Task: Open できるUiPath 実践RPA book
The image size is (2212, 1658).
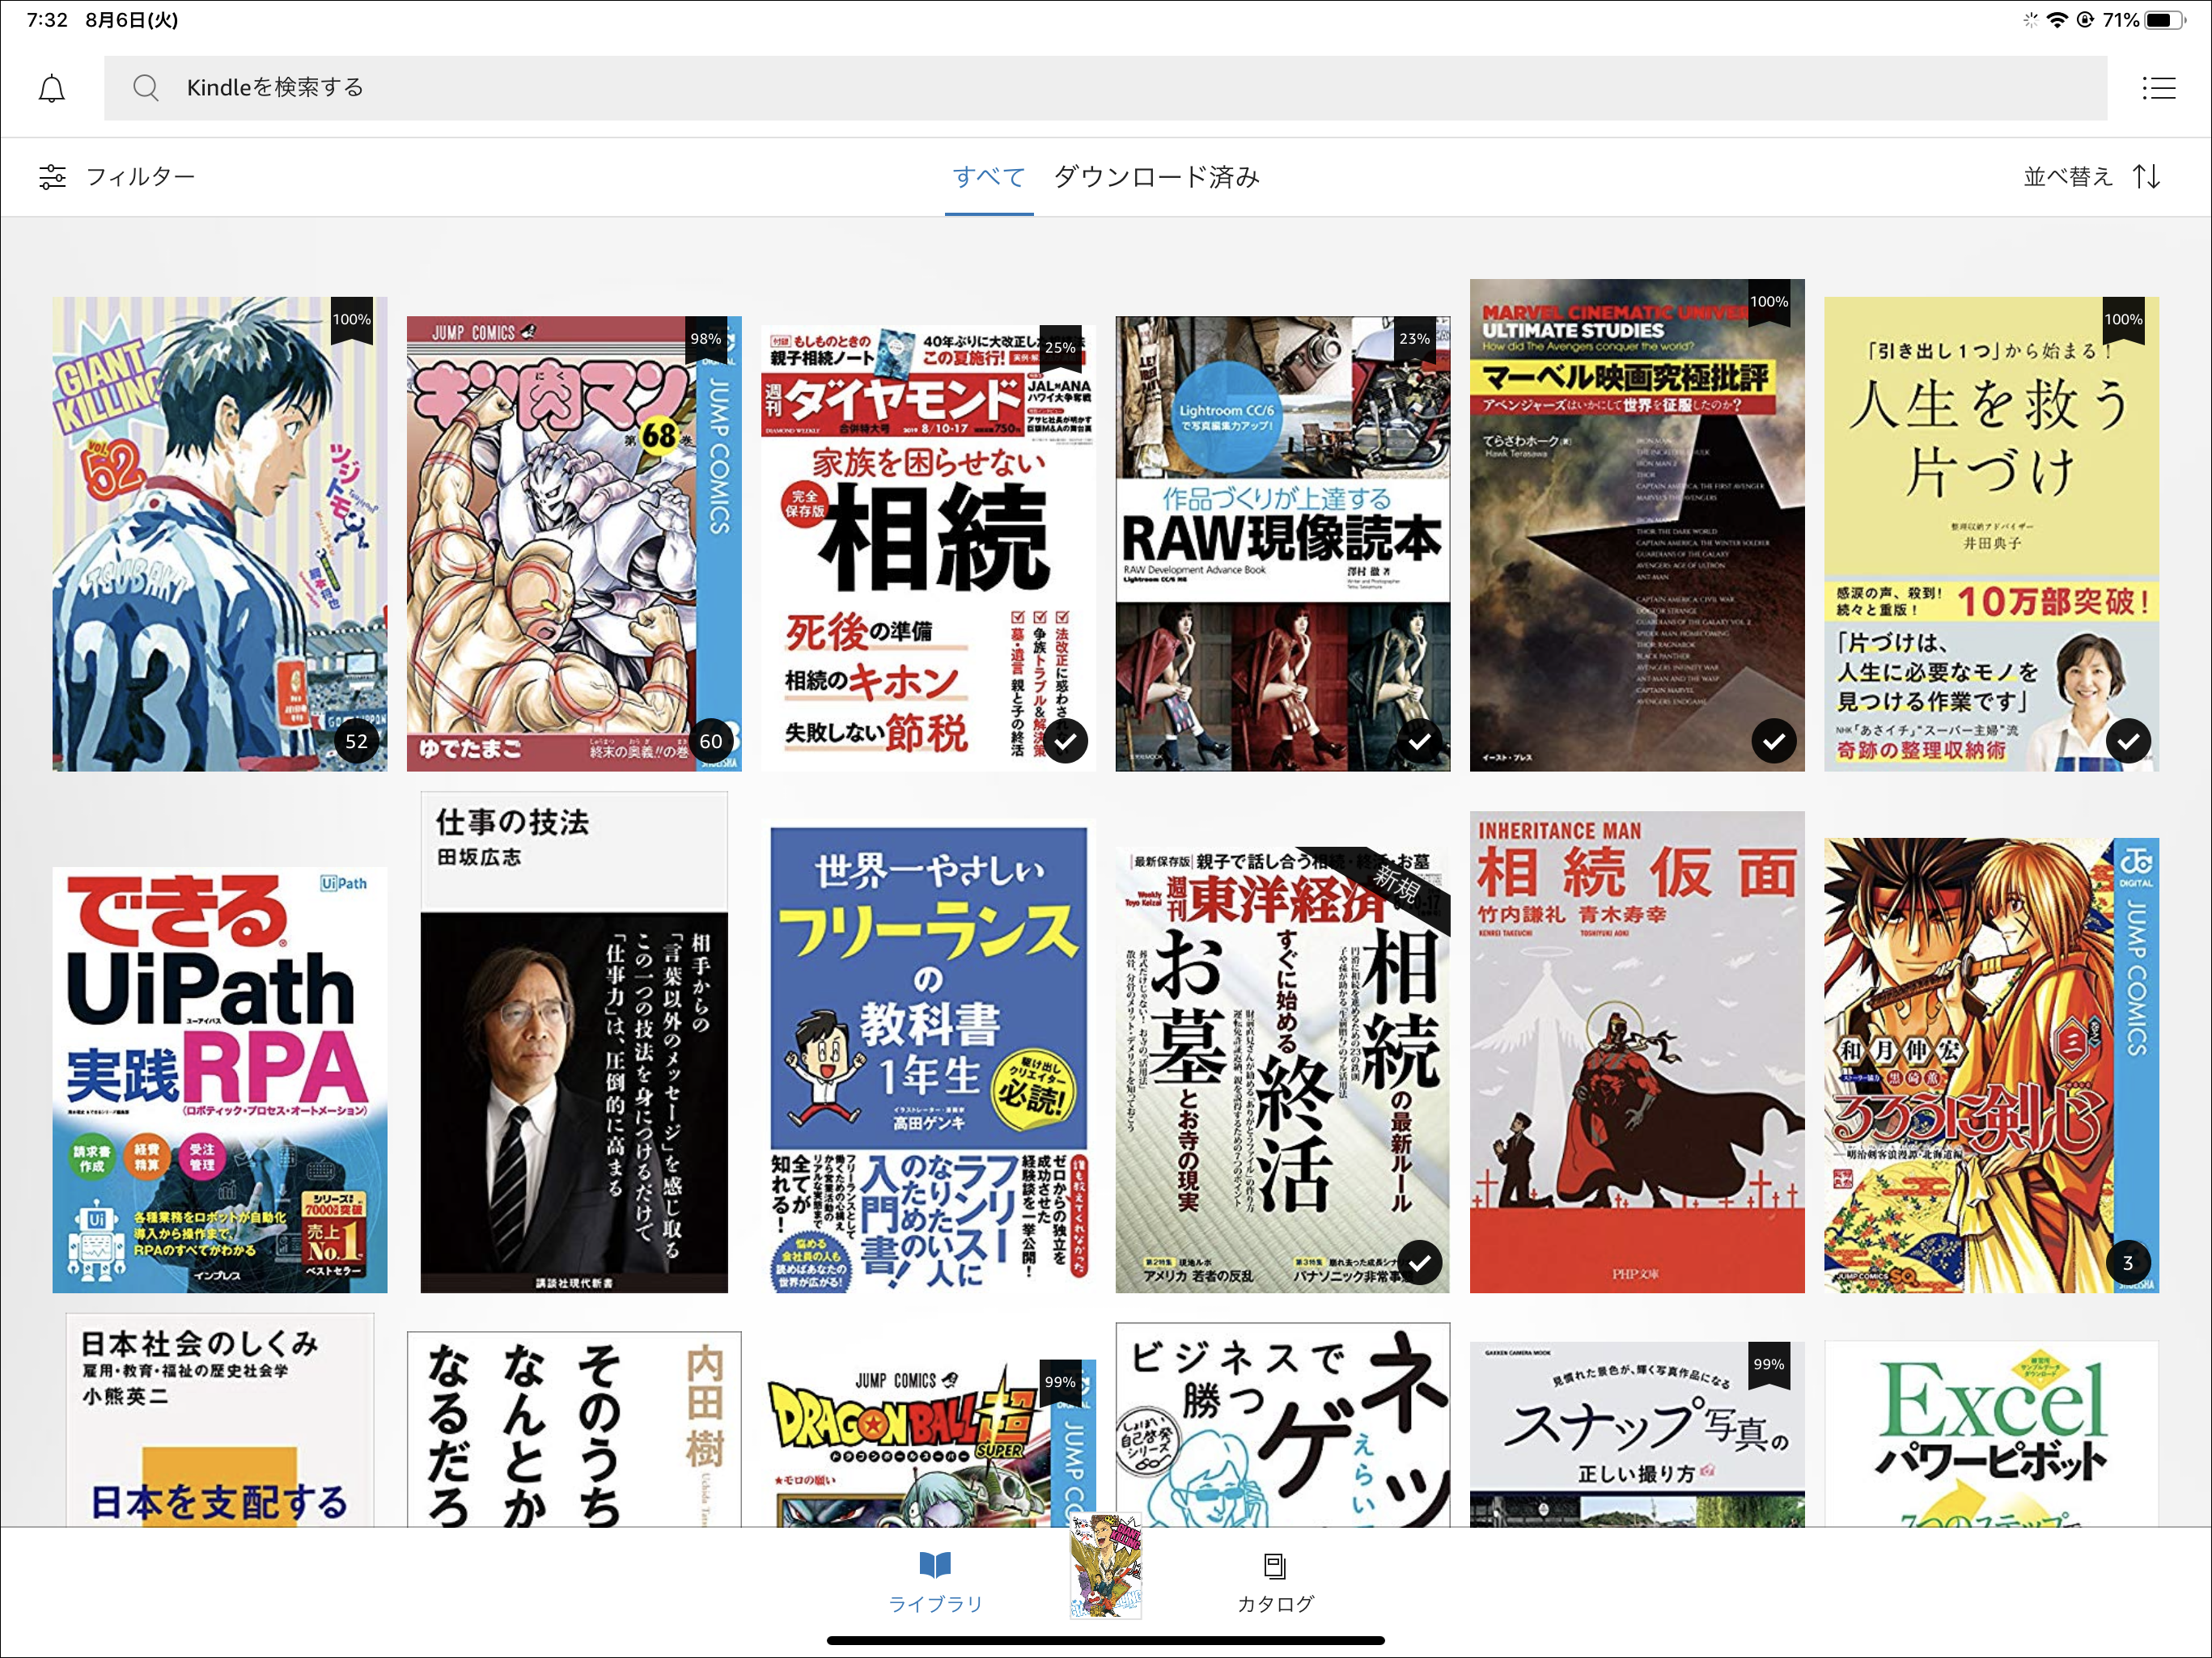Action: click(x=220, y=1081)
